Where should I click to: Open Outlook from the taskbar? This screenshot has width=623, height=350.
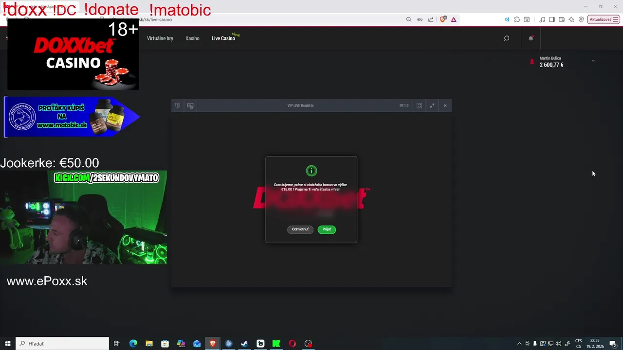[197, 344]
